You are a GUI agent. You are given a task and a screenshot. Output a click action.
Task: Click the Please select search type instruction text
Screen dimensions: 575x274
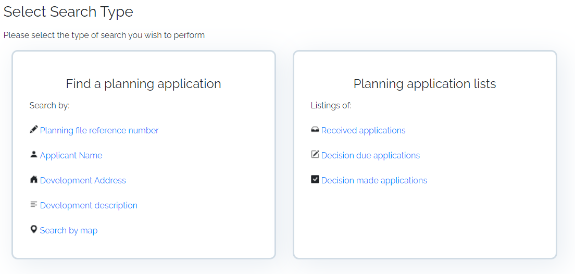click(104, 35)
